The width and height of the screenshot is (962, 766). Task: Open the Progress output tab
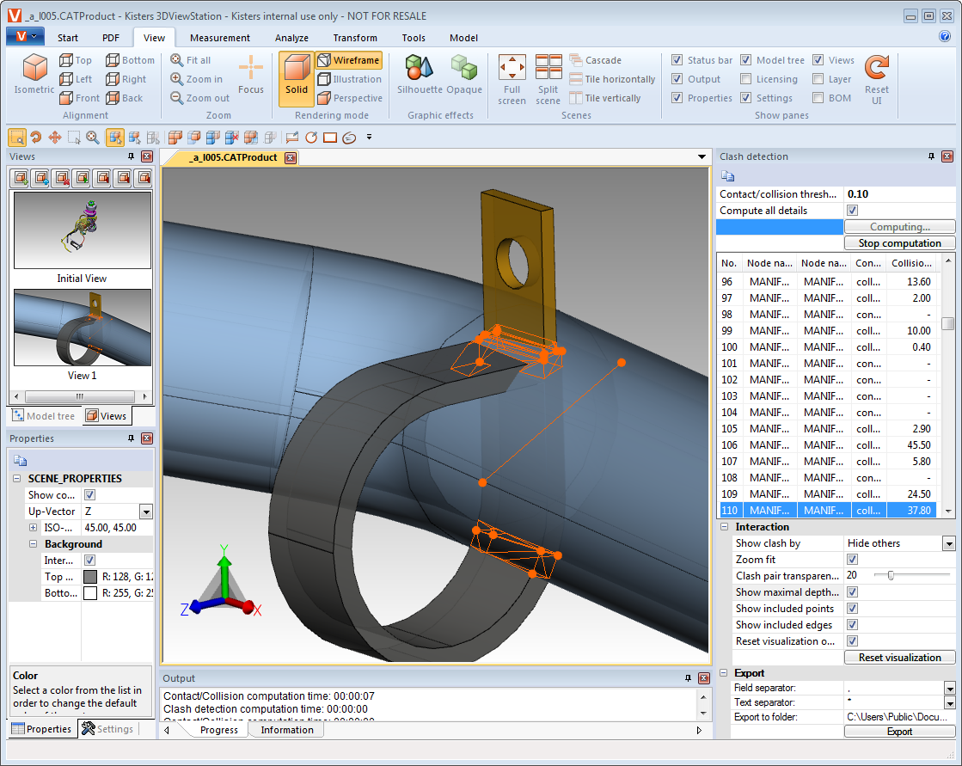click(219, 730)
